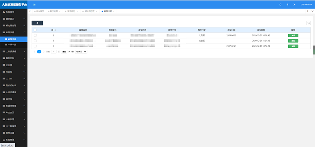Image resolution: width=315 pixels, height=147 pixels.
Task: Check the checkbox for row id 3
Action: [35, 35]
